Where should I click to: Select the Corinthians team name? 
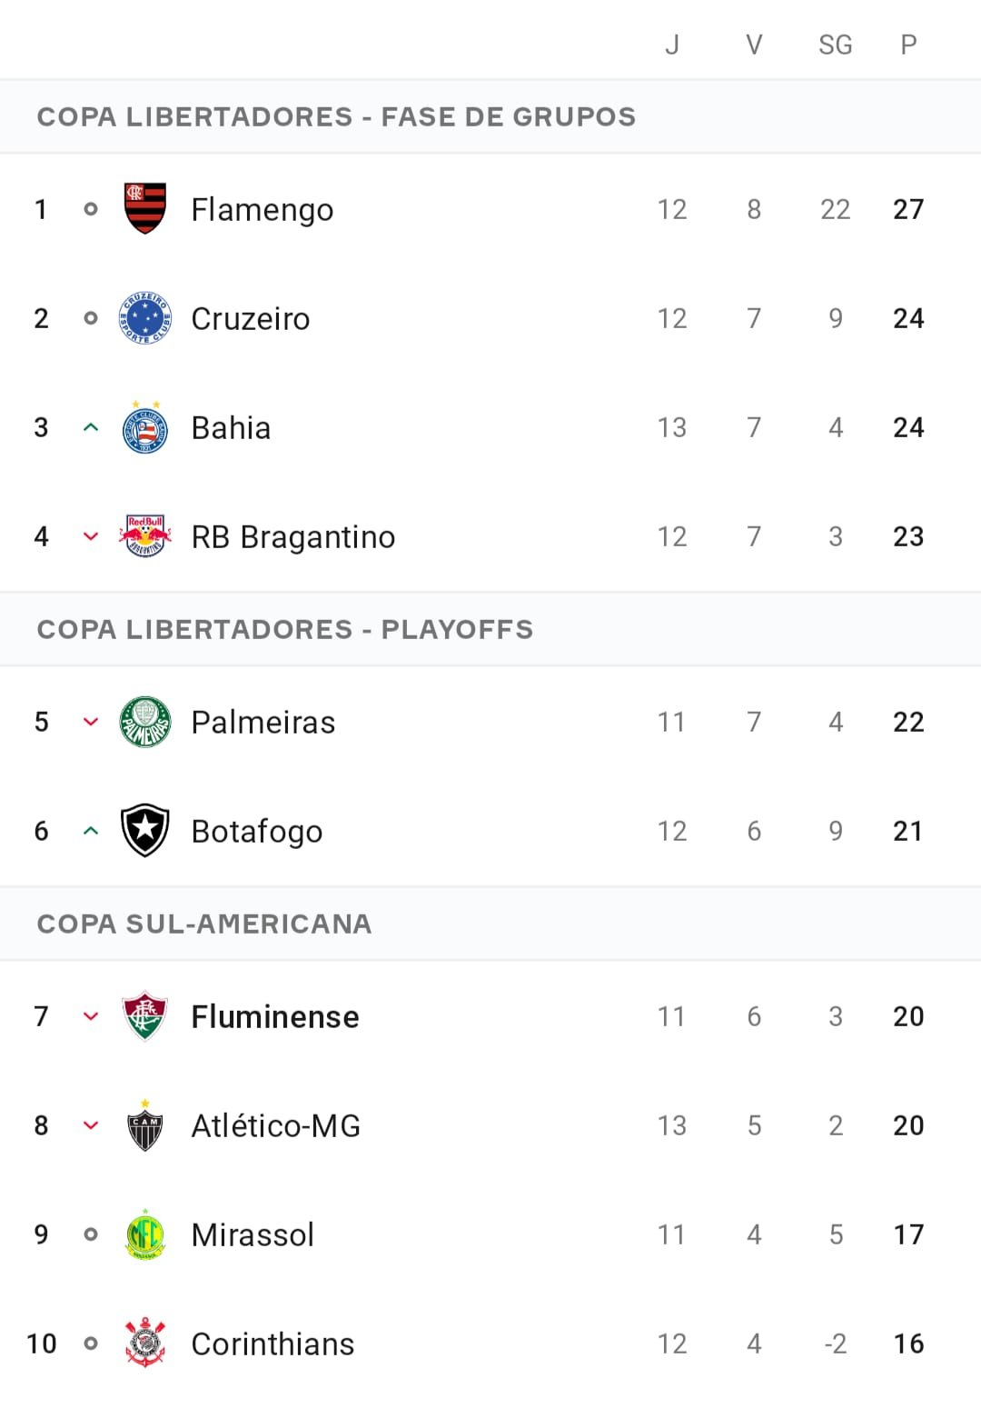coord(272,1343)
